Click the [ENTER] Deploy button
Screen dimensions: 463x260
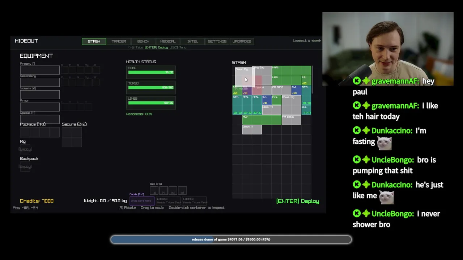(x=298, y=201)
